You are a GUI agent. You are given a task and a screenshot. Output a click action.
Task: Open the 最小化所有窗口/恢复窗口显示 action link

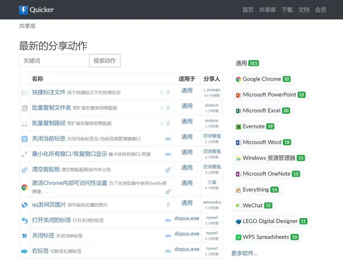pos(70,154)
